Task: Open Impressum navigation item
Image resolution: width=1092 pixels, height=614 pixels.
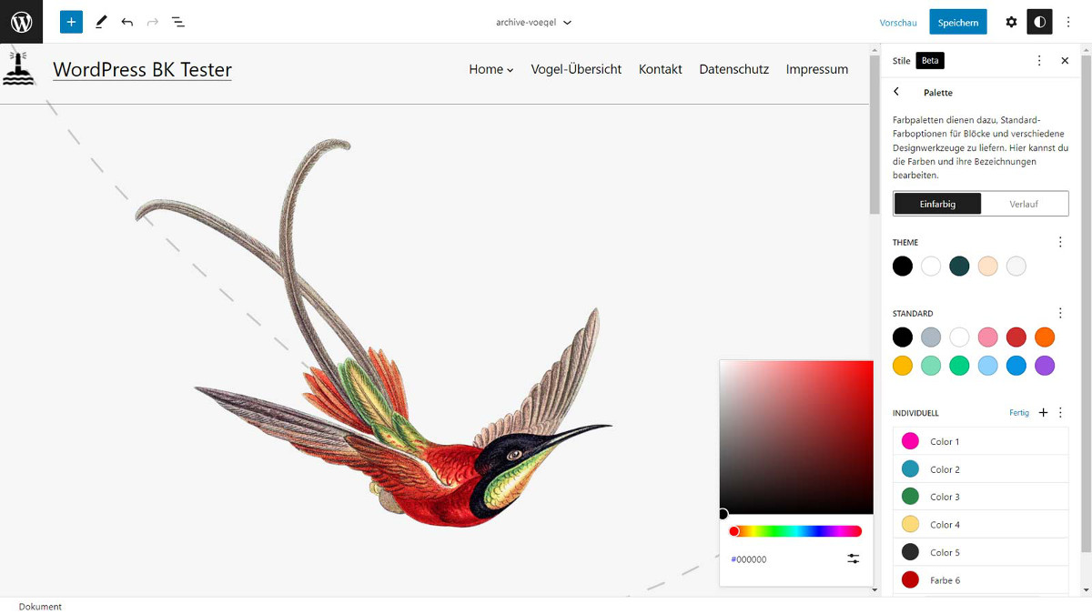Action: coord(817,69)
